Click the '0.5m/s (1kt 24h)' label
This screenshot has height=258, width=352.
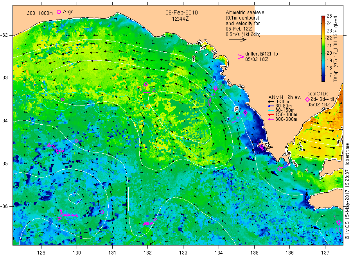(x=243, y=34)
